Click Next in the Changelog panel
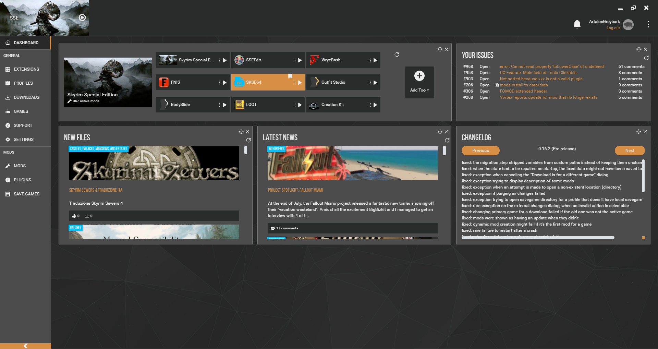658x349 pixels. click(x=630, y=151)
